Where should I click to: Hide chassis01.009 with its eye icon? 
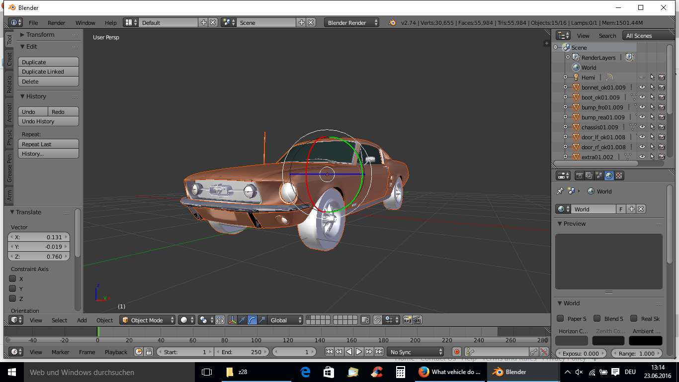coord(642,127)
